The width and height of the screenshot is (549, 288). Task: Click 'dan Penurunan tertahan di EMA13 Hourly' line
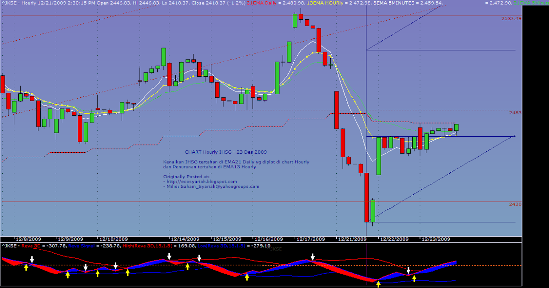click(x=210, y=167)
